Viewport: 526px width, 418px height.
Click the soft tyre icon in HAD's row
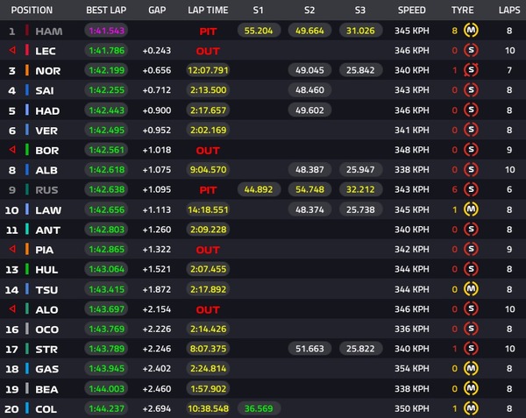pos(471,110)
